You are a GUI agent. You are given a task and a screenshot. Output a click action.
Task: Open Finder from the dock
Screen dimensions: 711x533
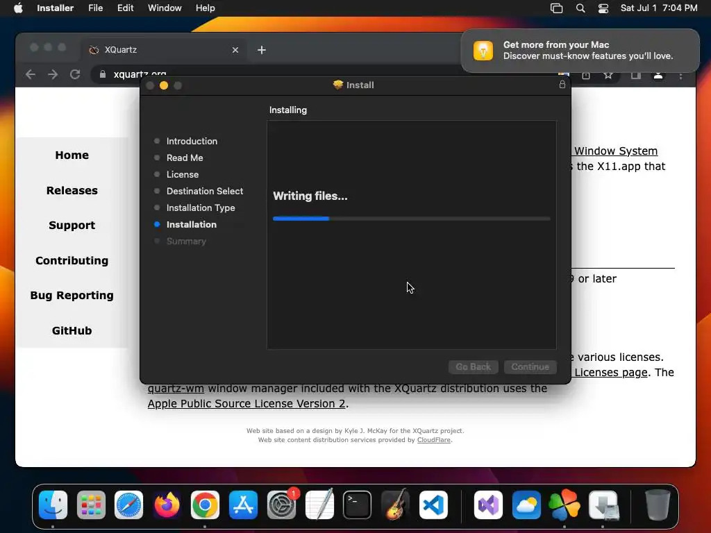tap(53, 505)
